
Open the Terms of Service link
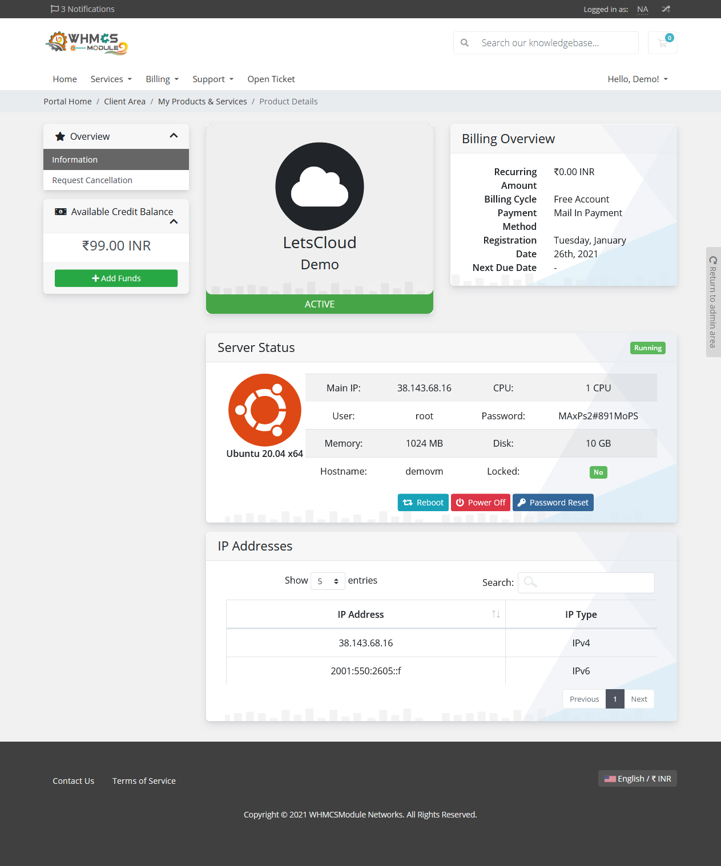click(144, 781)
